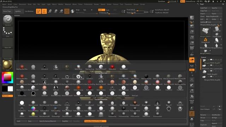
Task: Choose the GradientMap2 material
Action: [135, 103]
